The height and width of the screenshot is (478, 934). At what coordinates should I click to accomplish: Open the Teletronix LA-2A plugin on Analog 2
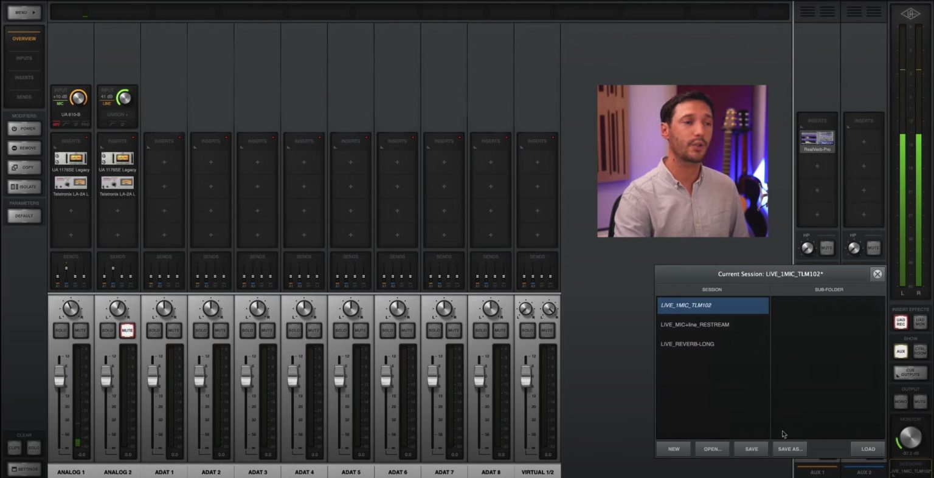click(117, 183)
